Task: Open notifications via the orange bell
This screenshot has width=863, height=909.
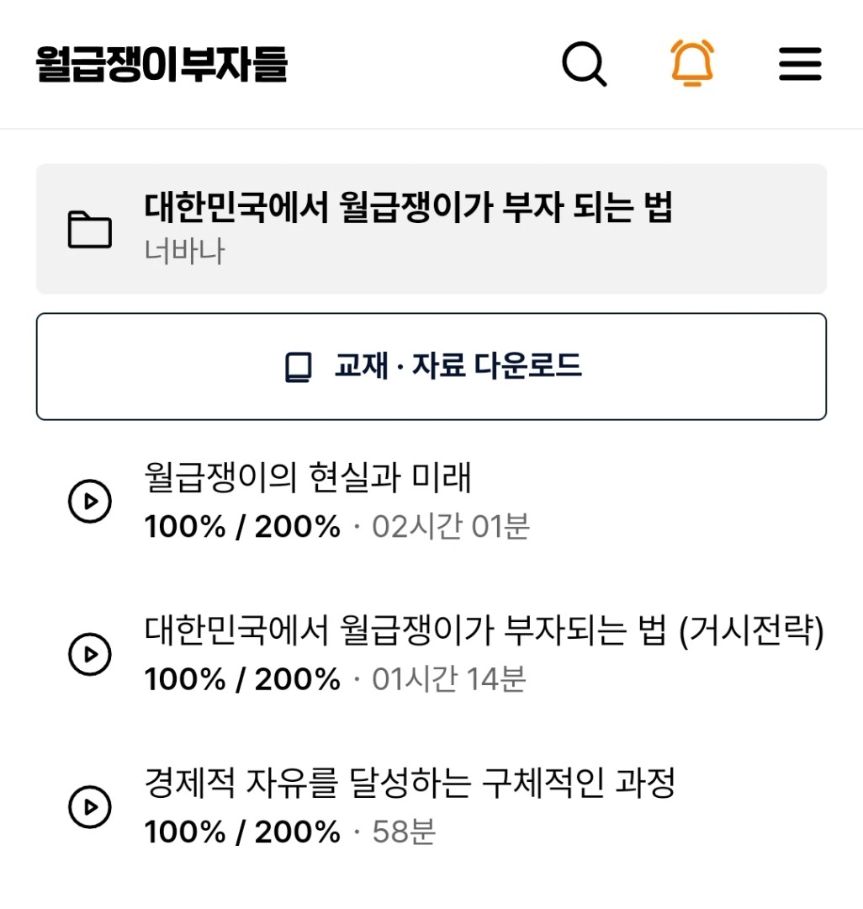Action: [691, 62]
